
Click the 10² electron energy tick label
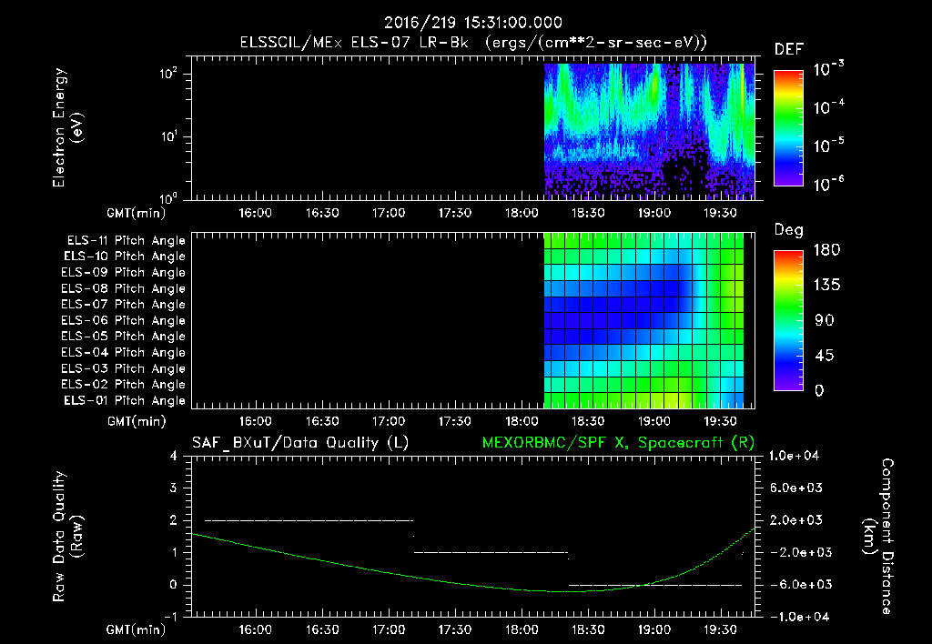pyautogui.click(x=168, y=74)
